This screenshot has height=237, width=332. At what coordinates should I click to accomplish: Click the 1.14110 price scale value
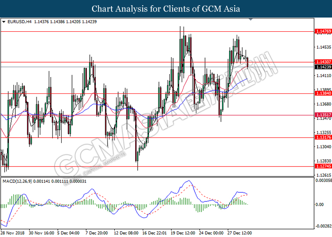point(323,75)
